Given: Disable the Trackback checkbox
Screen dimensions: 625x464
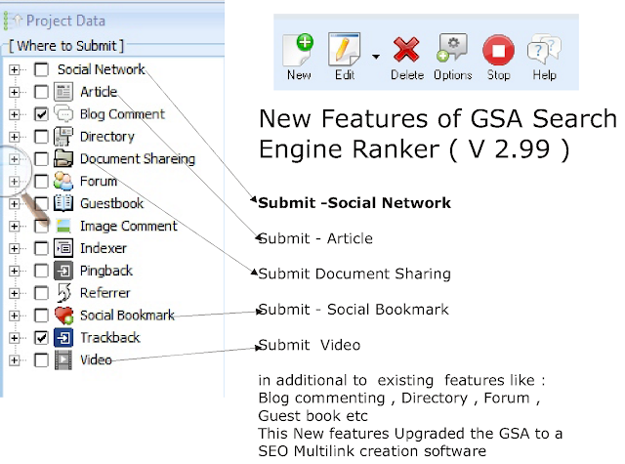Looking at the screenshot, I should pos(41,338).
